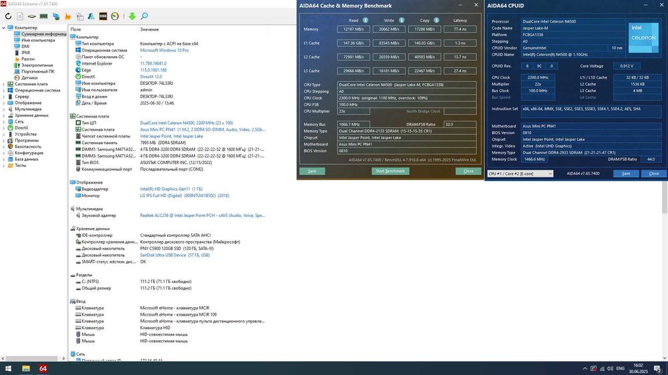Screen dimensions: 668x375
Task: Select Имя компьютера tree item
Action: pos(38,40)
